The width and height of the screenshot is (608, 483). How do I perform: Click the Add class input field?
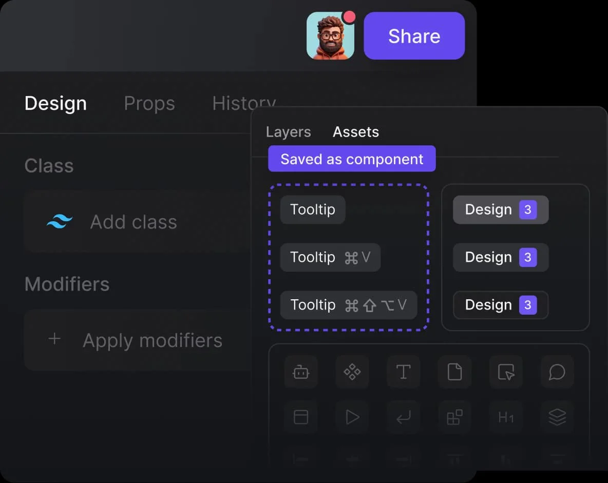(134, 222)
